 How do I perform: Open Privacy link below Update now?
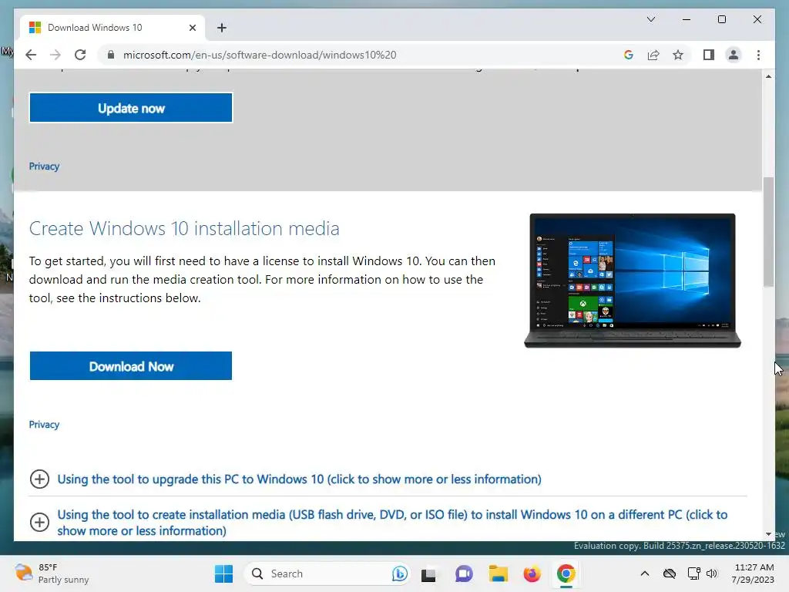pyautogui.click(x=44, y=166)
